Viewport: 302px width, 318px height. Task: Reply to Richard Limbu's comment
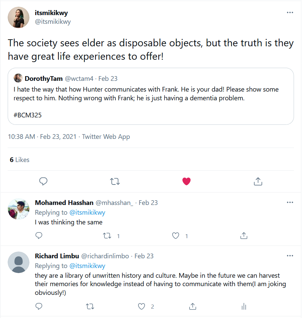39,306
